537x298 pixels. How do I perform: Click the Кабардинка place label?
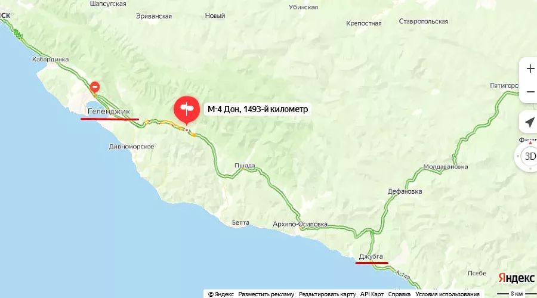tap(50, 59)
